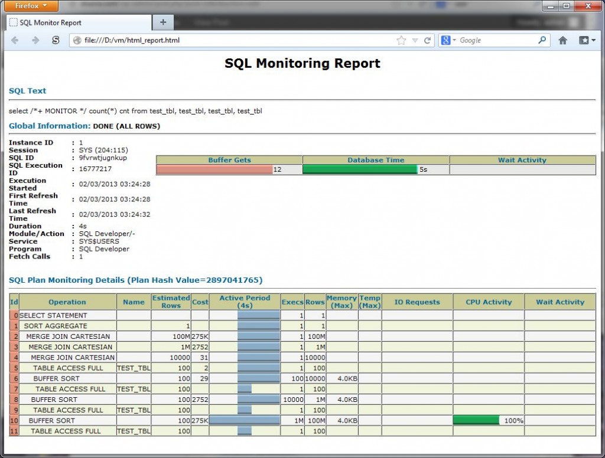Click the SELECT STATEMENT operation row

pos(53,315)
